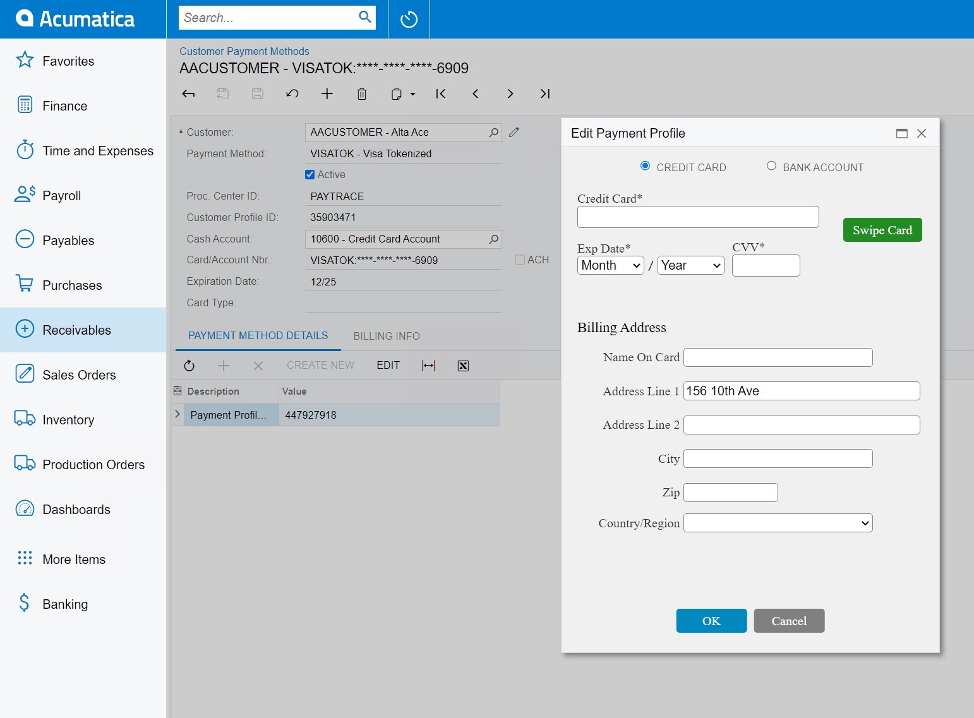The width and height of the screenshot is (974, 718).
Task: Select the 447927918 value cell
Action: pyautogui.click(x=389, y=415)
